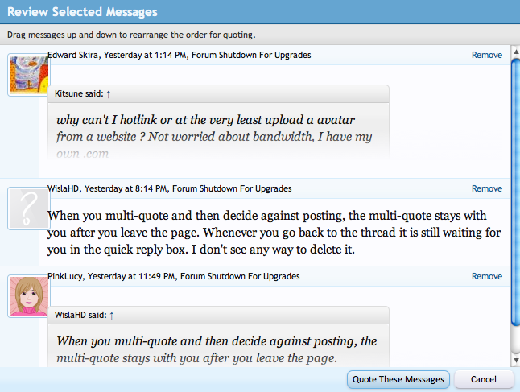The height and width of the screenshot is (392, 520).
Task: Click the vertical scrollbar of the message list
Action: tap(515, 193)
